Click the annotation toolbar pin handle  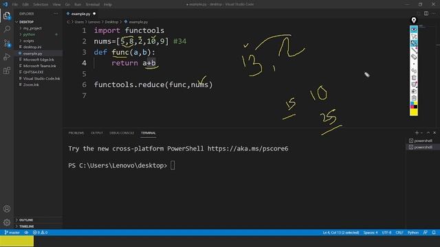414,20
